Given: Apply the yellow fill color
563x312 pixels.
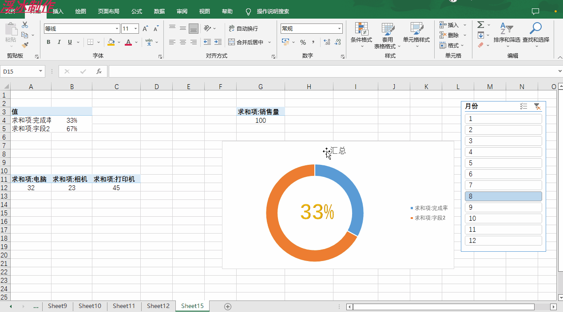Looking at the screenshot, I should [111, 42].
